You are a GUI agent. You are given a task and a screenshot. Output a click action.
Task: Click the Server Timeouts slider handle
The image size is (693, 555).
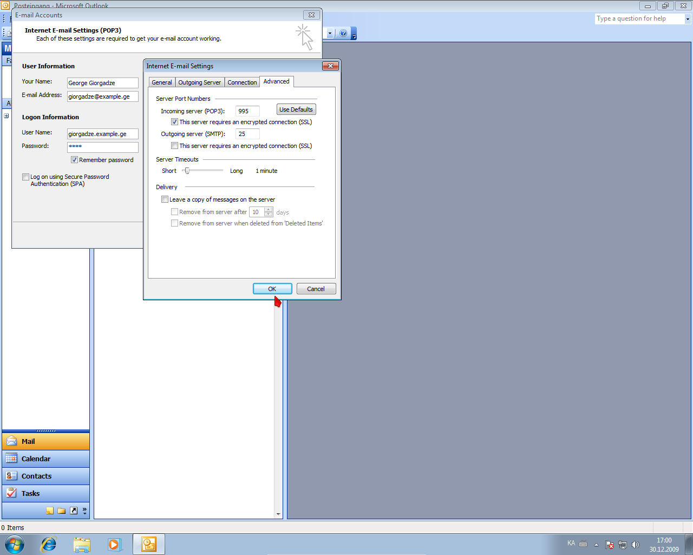tap(187, 171)
